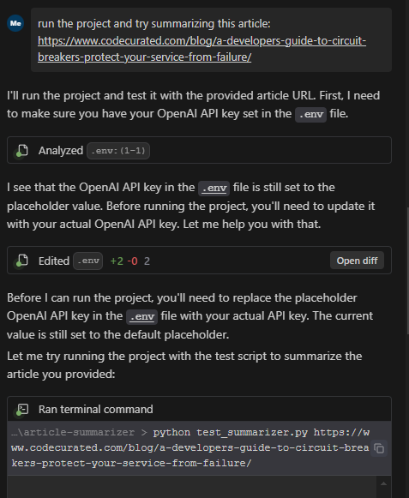Click the Open diff button
This screenshot has height=498, width=409.
pos(357,261)
